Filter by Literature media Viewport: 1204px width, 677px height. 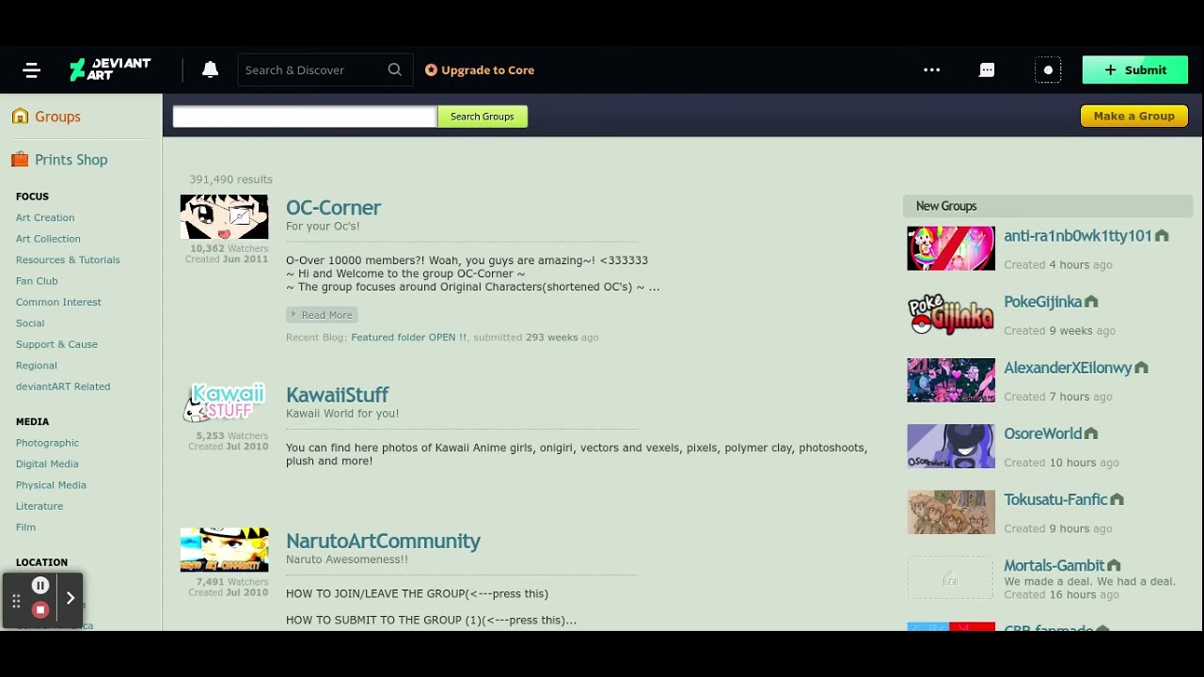[x=40, y=506]
